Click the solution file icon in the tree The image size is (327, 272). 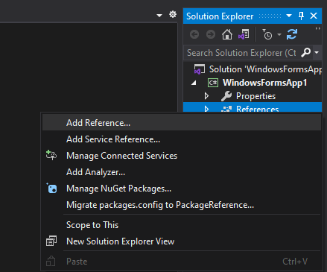point(200,69)
